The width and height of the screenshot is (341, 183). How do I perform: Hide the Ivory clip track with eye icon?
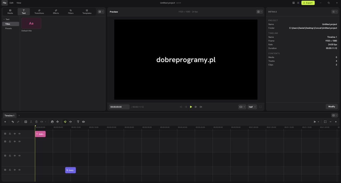[15, 170]
